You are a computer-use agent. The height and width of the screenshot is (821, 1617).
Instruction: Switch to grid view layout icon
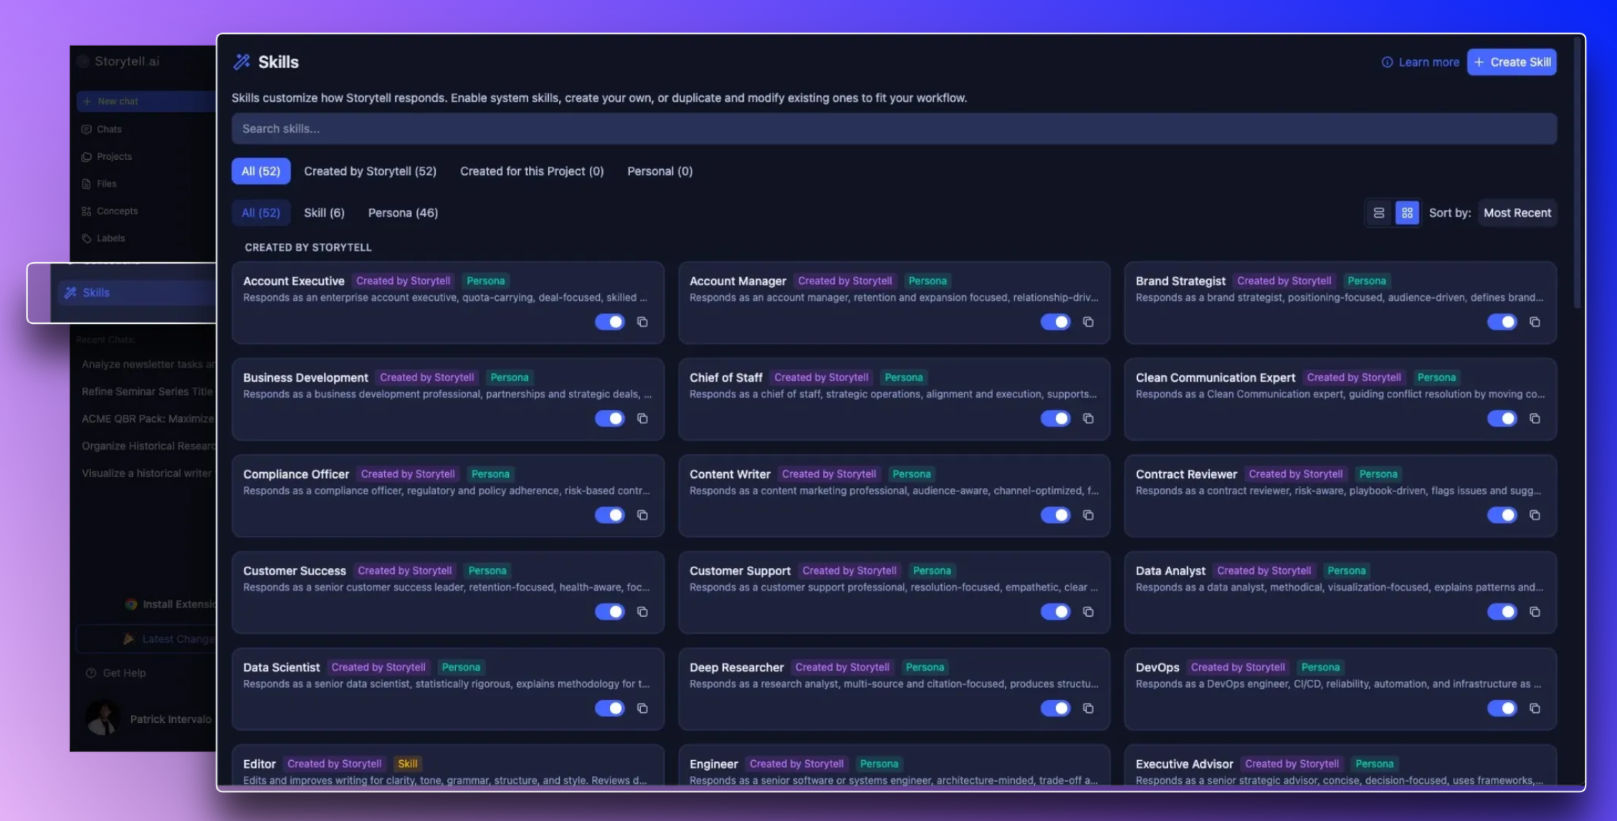coord(1407,213)
